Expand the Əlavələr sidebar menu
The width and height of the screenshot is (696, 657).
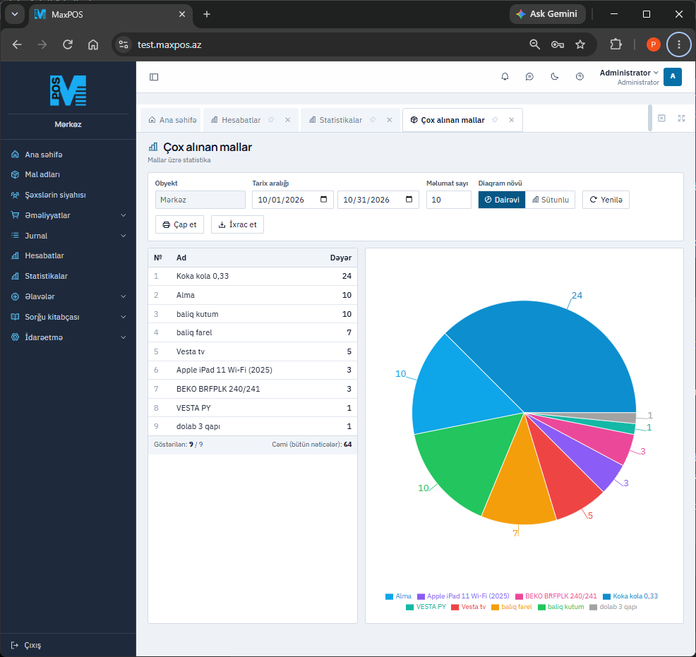tap(68, 296)
